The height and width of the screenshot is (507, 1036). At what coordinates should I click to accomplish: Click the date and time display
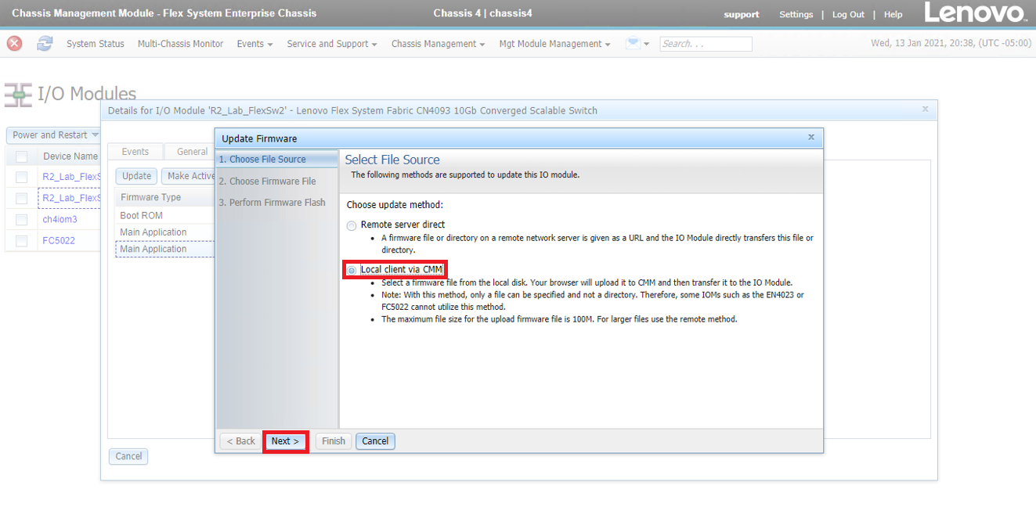click(951, 44)
